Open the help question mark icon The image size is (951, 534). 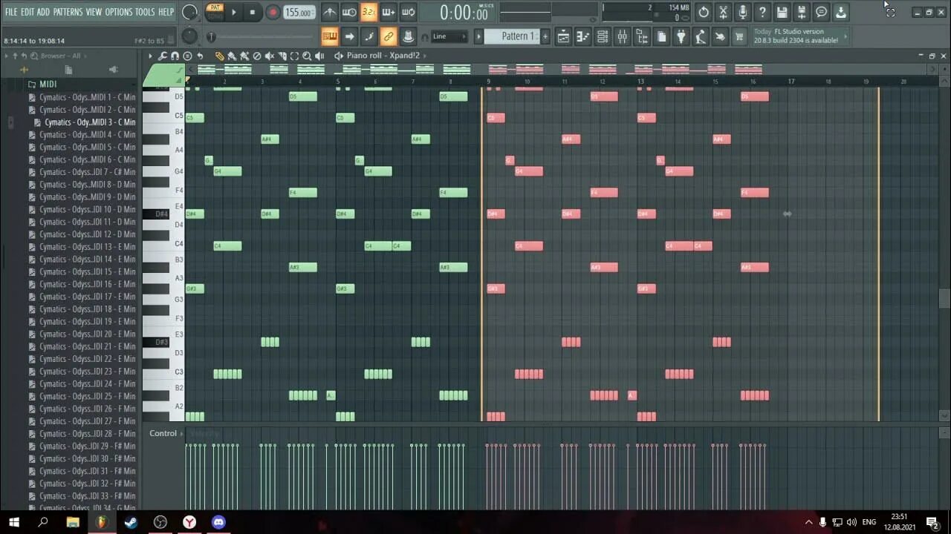762,12
